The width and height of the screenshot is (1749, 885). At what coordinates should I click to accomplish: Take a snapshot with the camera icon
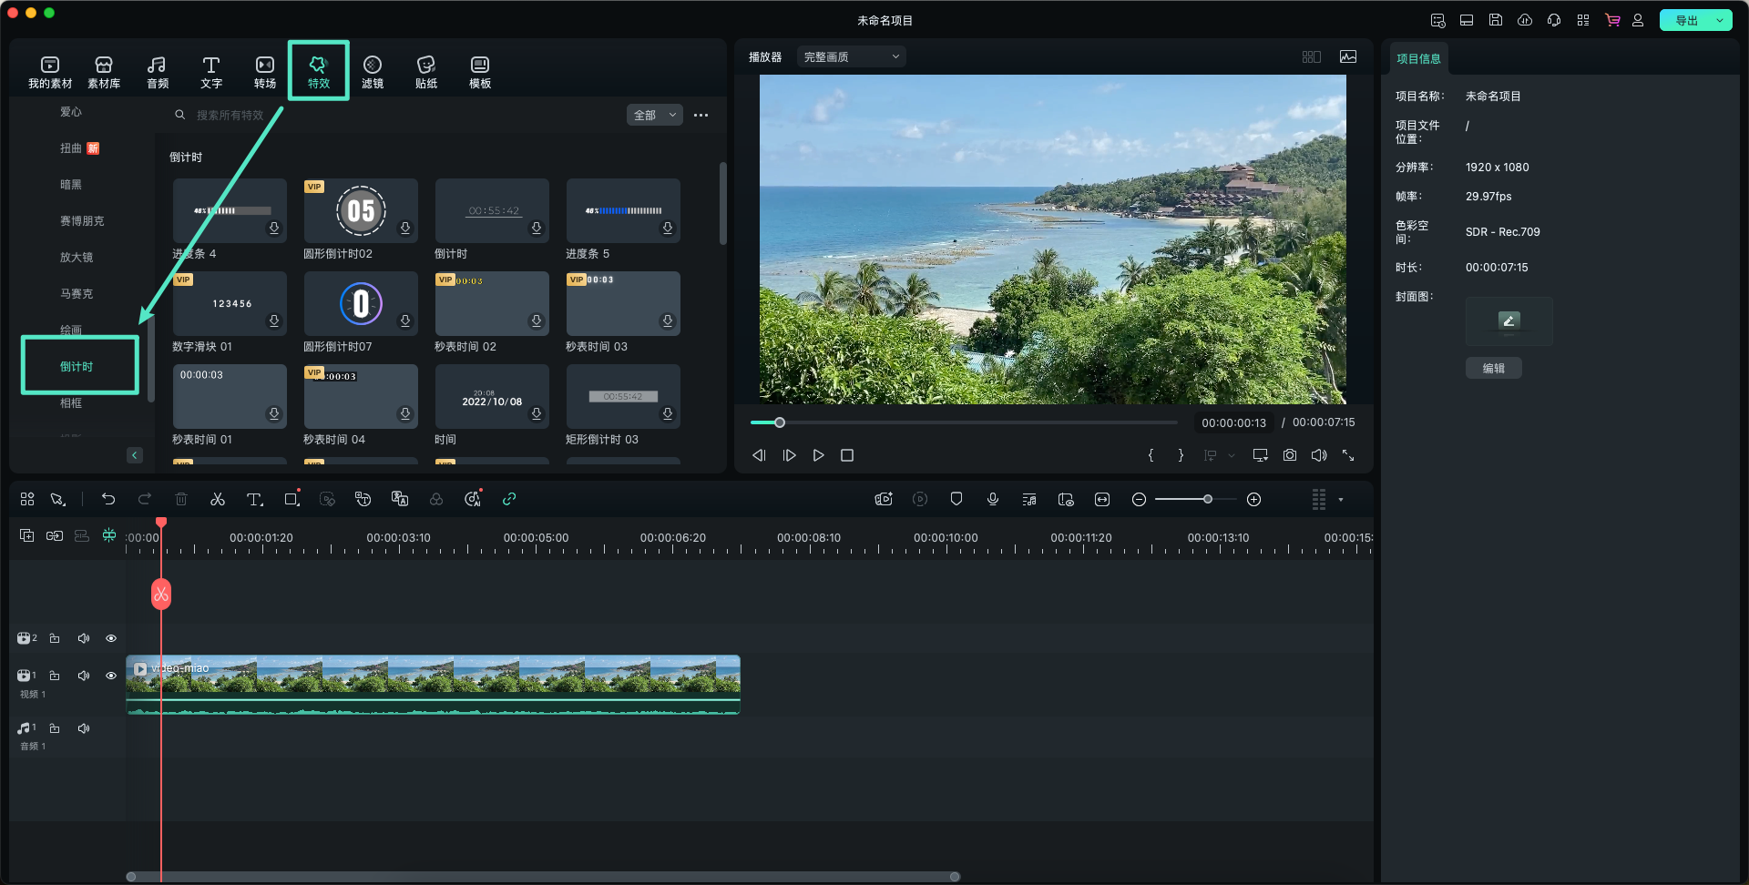[x=1289, y=455]
